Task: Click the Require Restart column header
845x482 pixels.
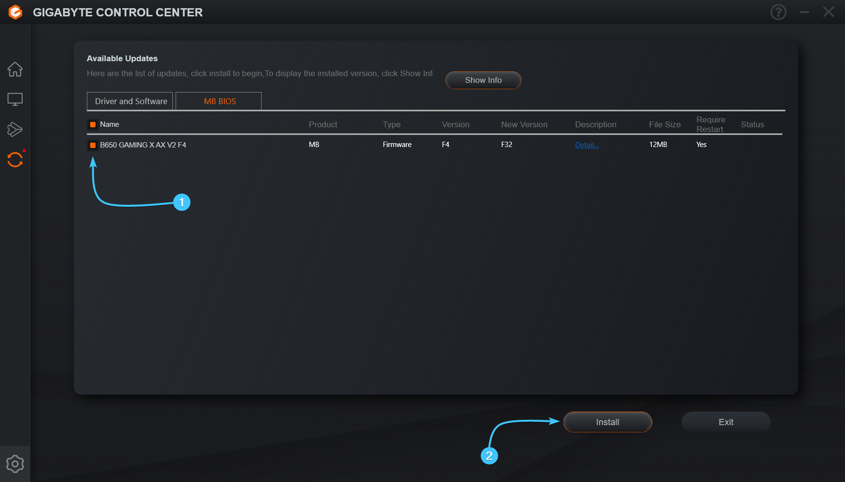Action: pyautogui.click(x=711, y=124)
